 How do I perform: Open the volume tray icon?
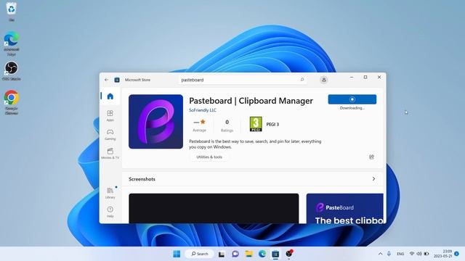[x=419, y=254]
